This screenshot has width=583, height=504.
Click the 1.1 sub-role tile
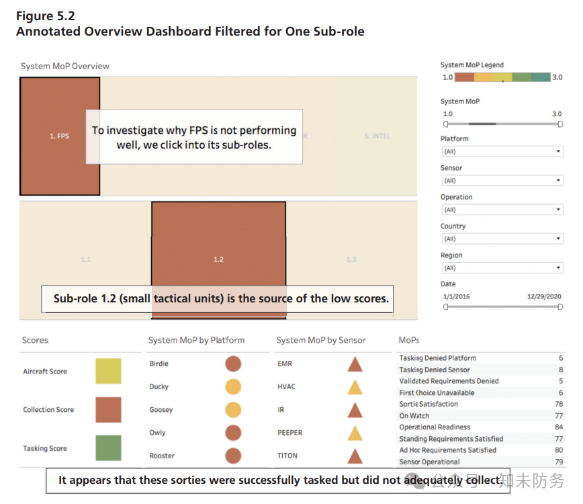point(85,259)
